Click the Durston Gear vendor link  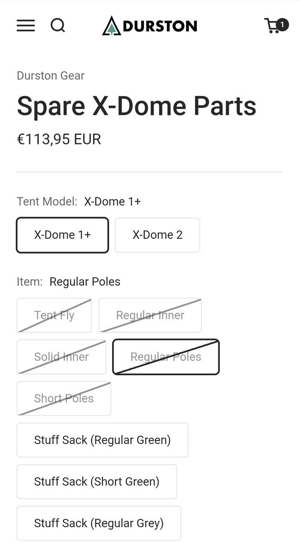[51, 76]
